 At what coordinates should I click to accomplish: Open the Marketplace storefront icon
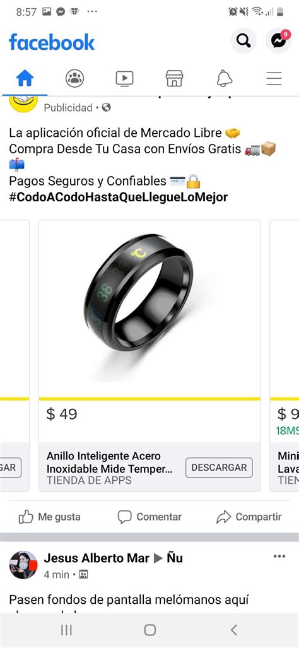point(174,78)
